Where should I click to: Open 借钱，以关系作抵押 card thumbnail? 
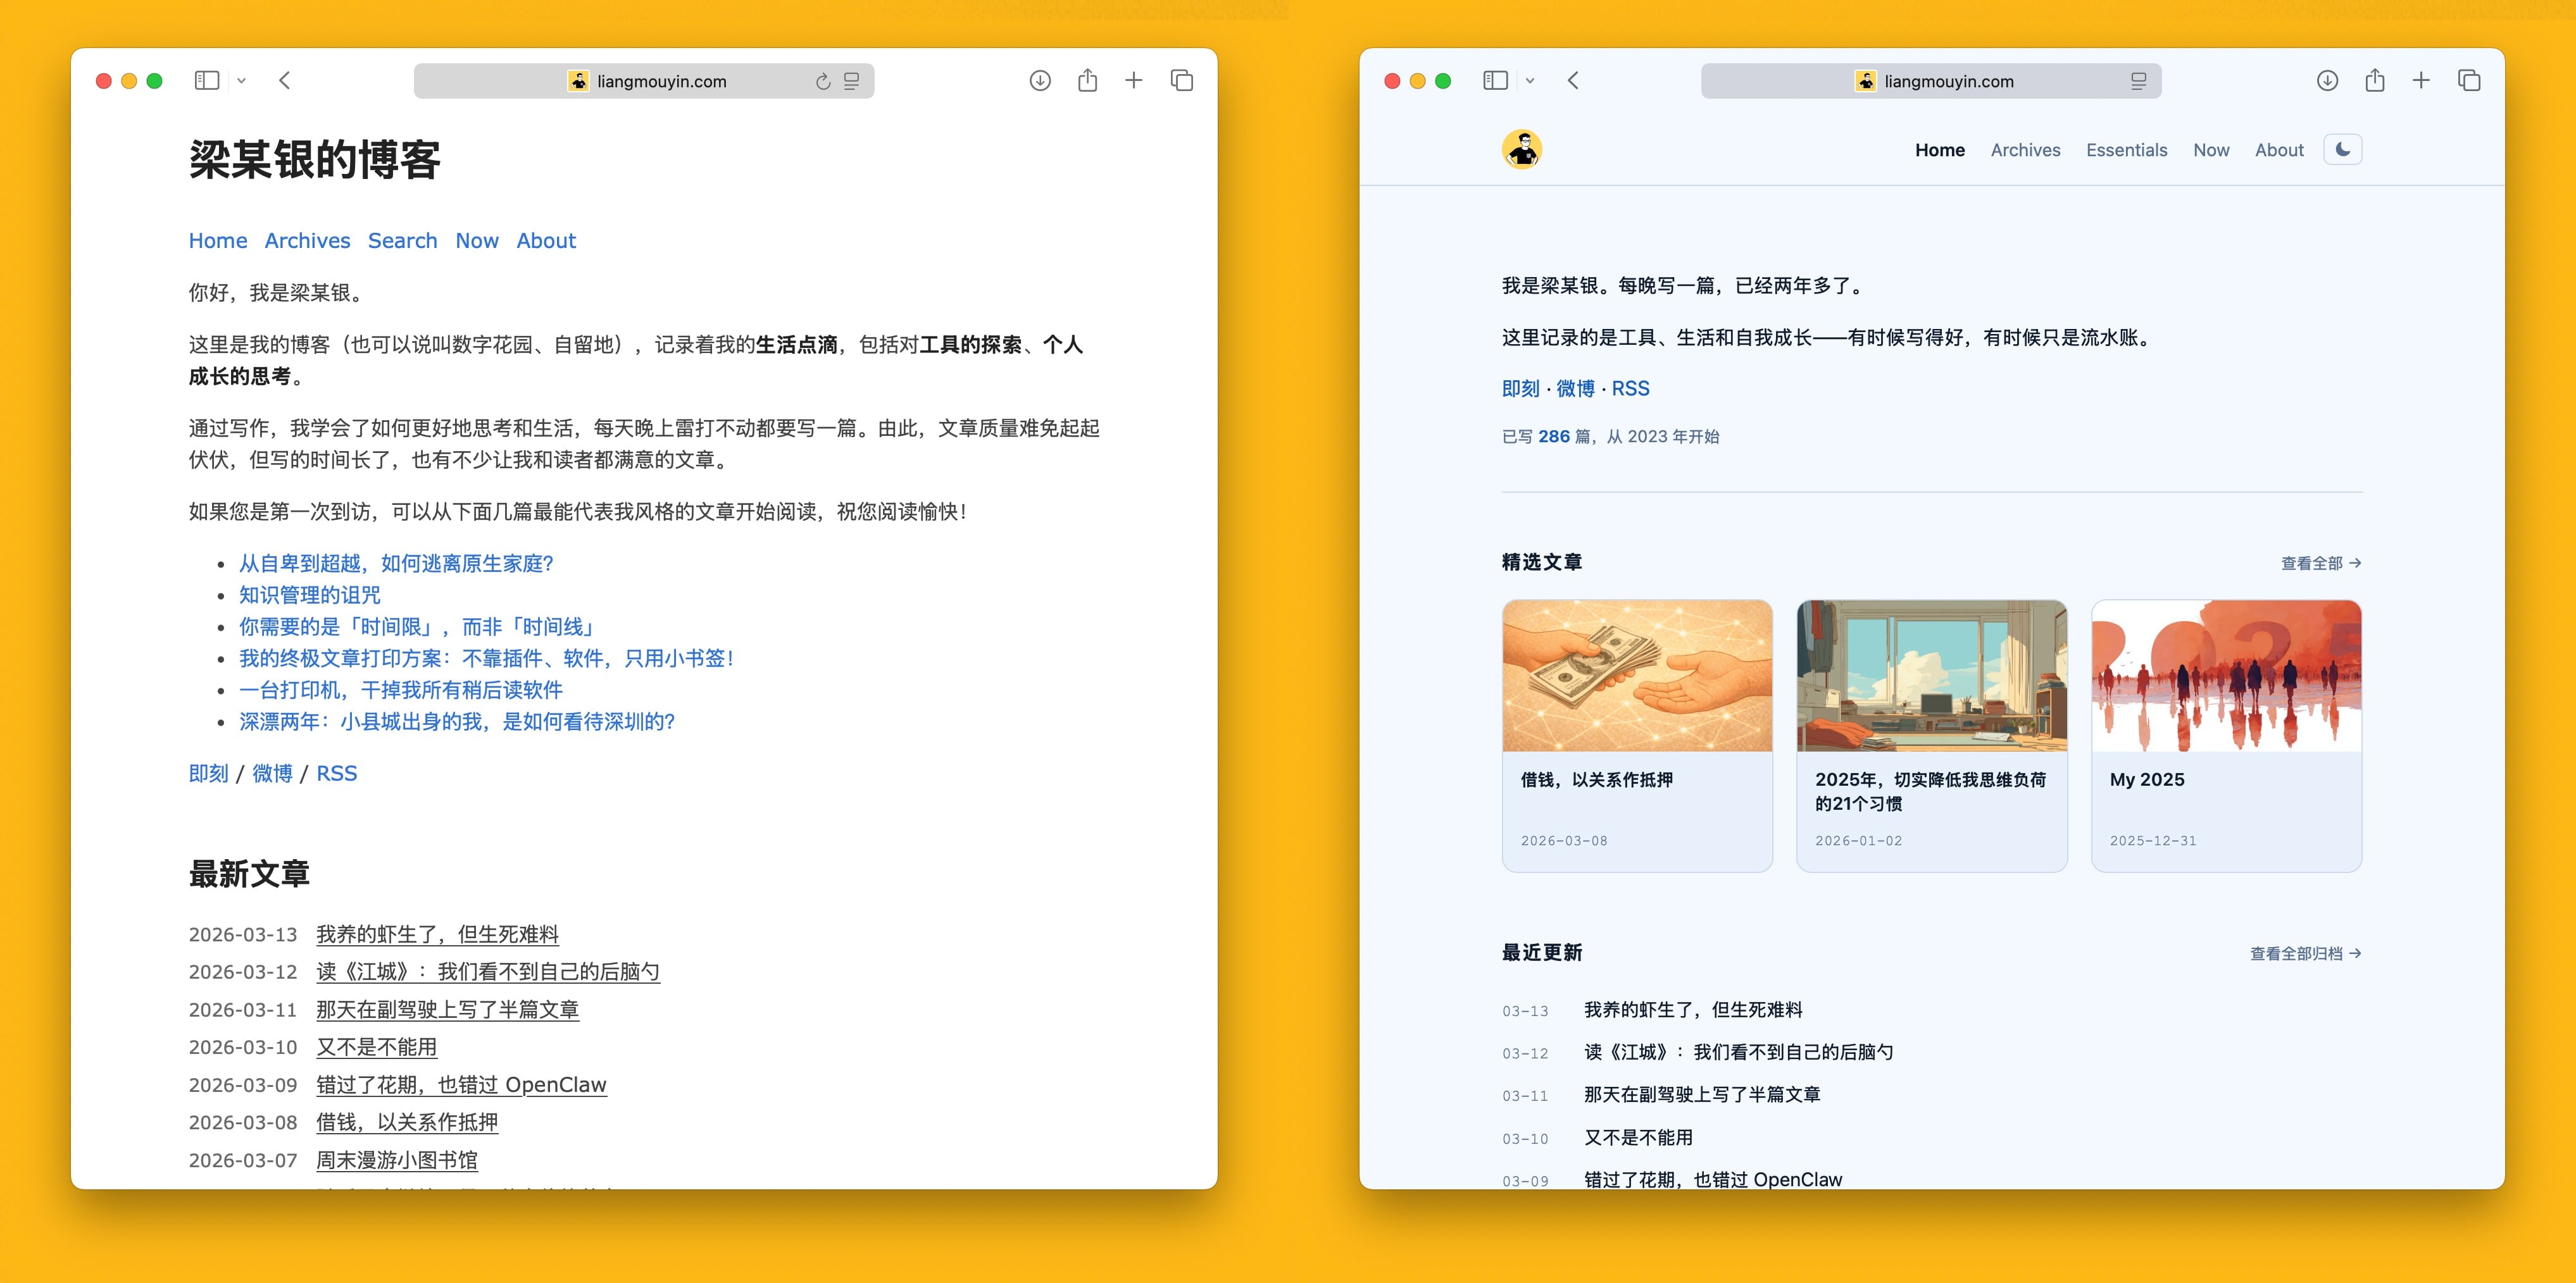[x=1637, y=676]
